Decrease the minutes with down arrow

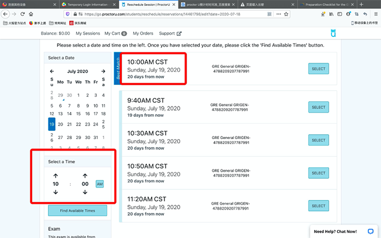[x=85, y=193]
